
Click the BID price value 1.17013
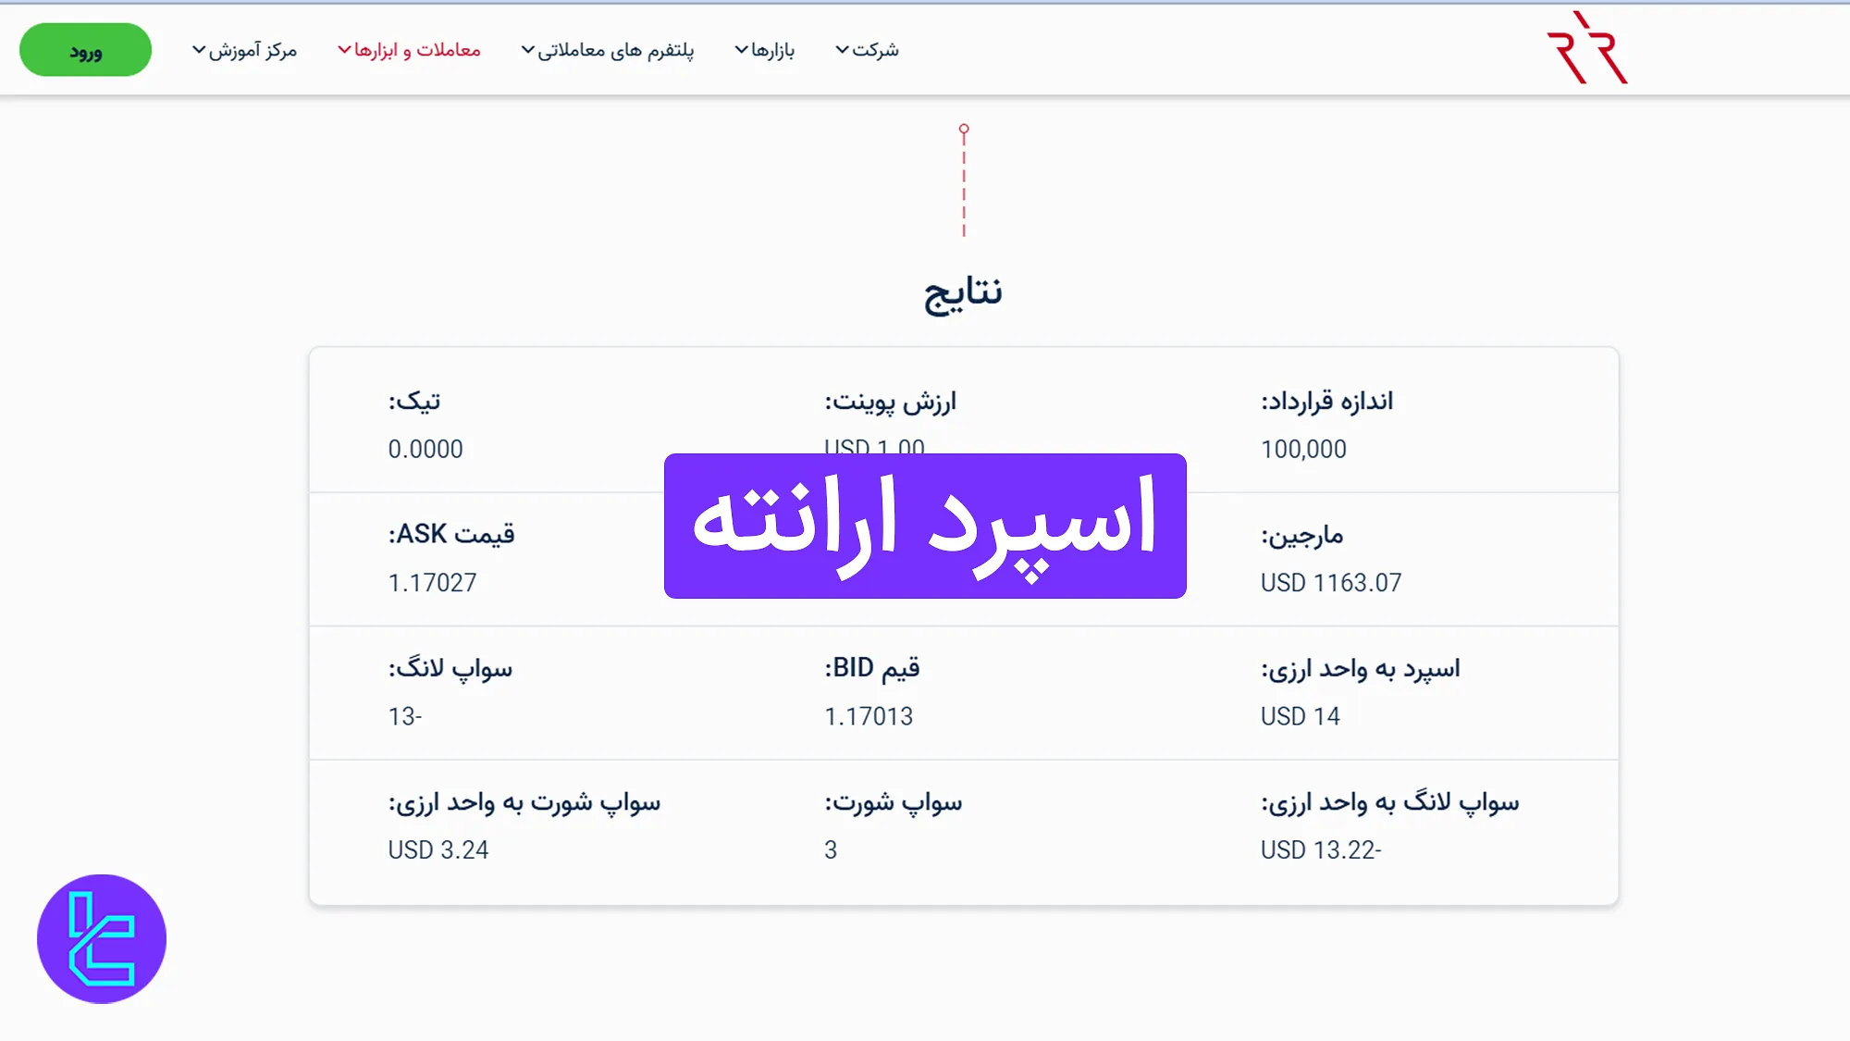point(868,715)
